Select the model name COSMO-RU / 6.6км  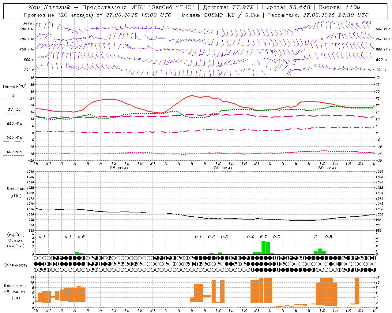coord(232,15)
